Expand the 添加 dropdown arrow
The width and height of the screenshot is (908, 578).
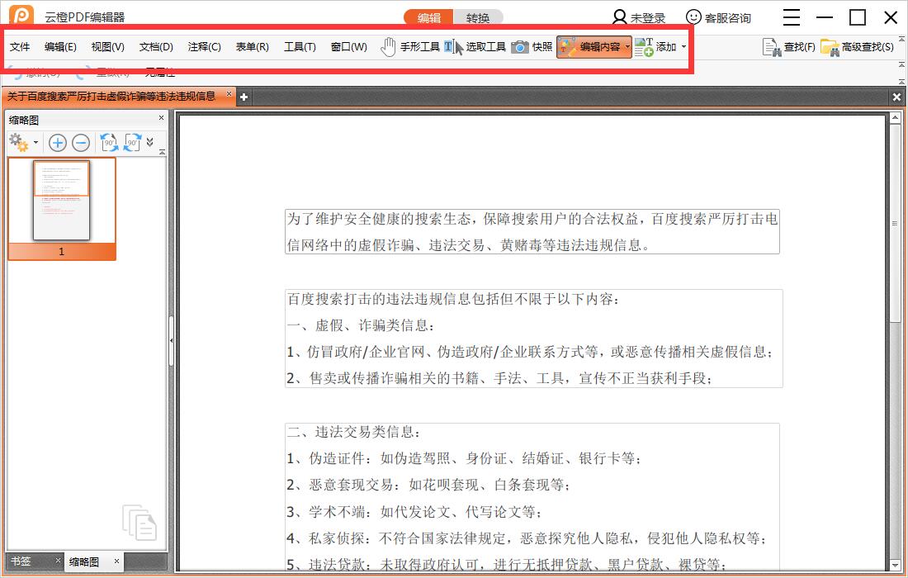coord(684,46)
